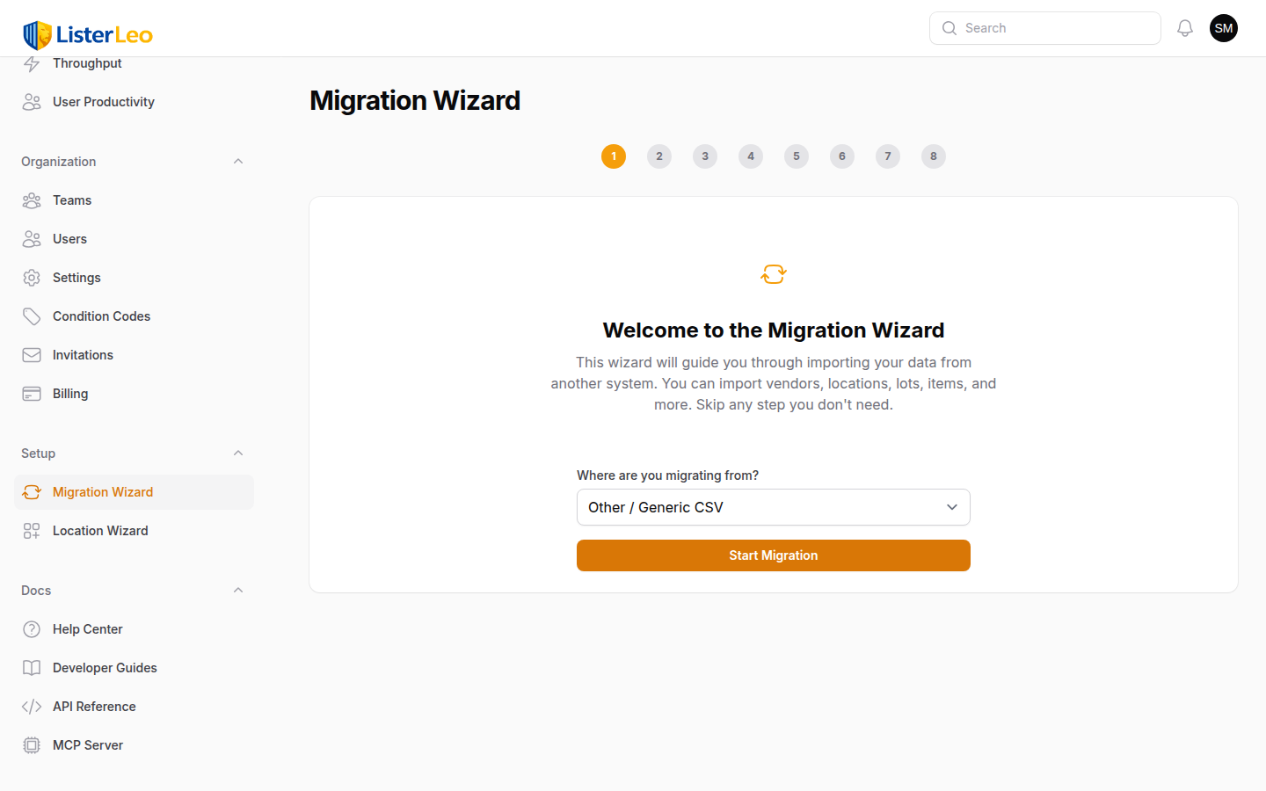The height and width of the screenshot is (791, 1266).
Task: Click the Invitations envelope icon
Action: (32, 355)
